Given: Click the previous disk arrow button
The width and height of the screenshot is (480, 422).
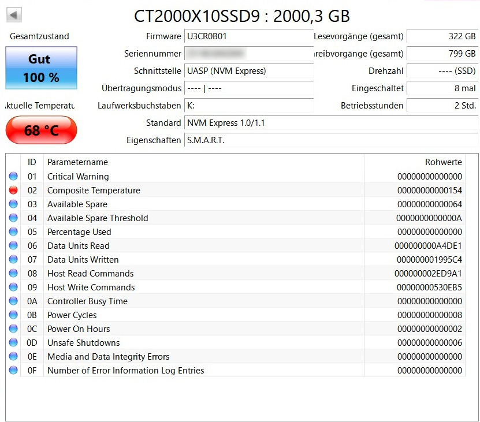Looking at the screenshot, I should tap(14, 15).
